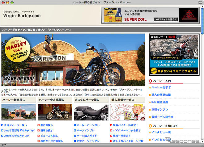Open the red triangle logo in the ad
The image size is (204, 147).
[x=189, y=15]
